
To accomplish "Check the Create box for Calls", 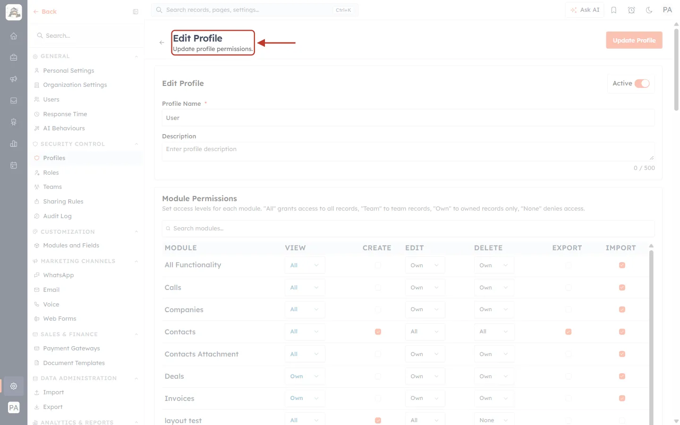I will (x=378, y=288).
